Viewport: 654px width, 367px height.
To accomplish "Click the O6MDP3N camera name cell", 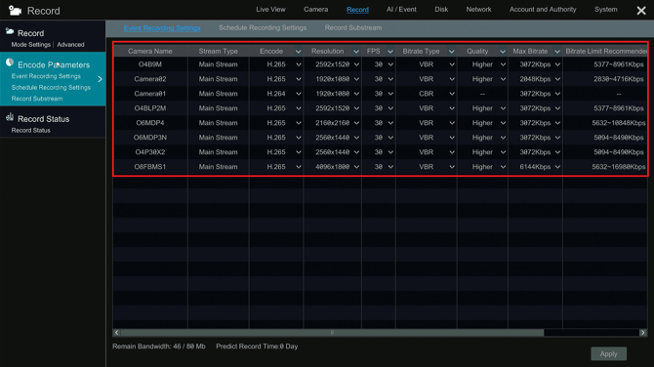I will (150, 138).
